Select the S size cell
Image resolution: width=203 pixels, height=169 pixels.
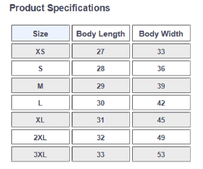[40, 69]
